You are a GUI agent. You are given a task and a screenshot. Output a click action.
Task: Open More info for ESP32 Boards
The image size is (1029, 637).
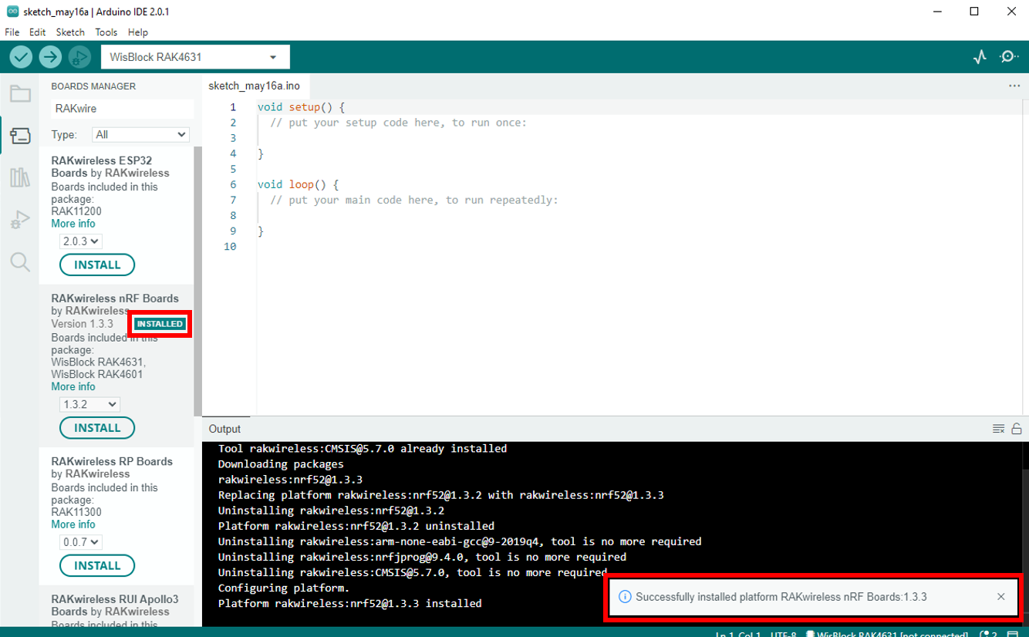73,224
